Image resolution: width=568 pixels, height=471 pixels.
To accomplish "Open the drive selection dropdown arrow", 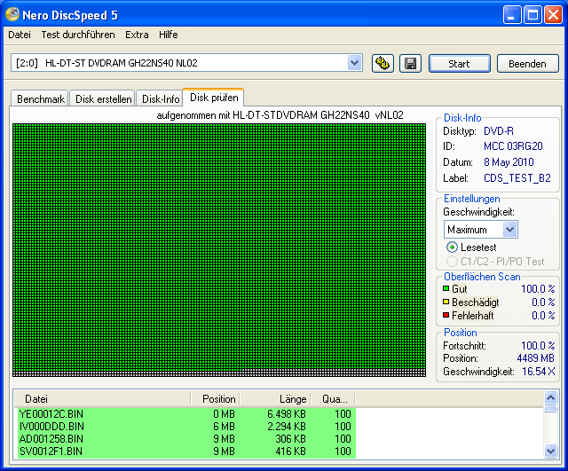I will 354,63.
